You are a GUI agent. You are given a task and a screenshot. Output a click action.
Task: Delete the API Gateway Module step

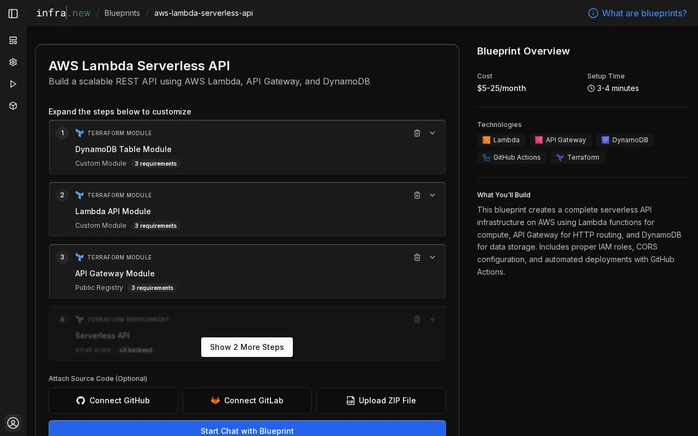click(x=417, y=257)
